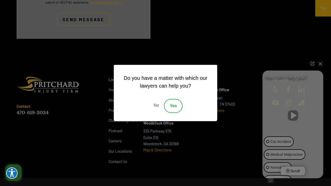Open the Facebook page icon
Viewport: 331px width, 186px height.
[x=289, y=90]
